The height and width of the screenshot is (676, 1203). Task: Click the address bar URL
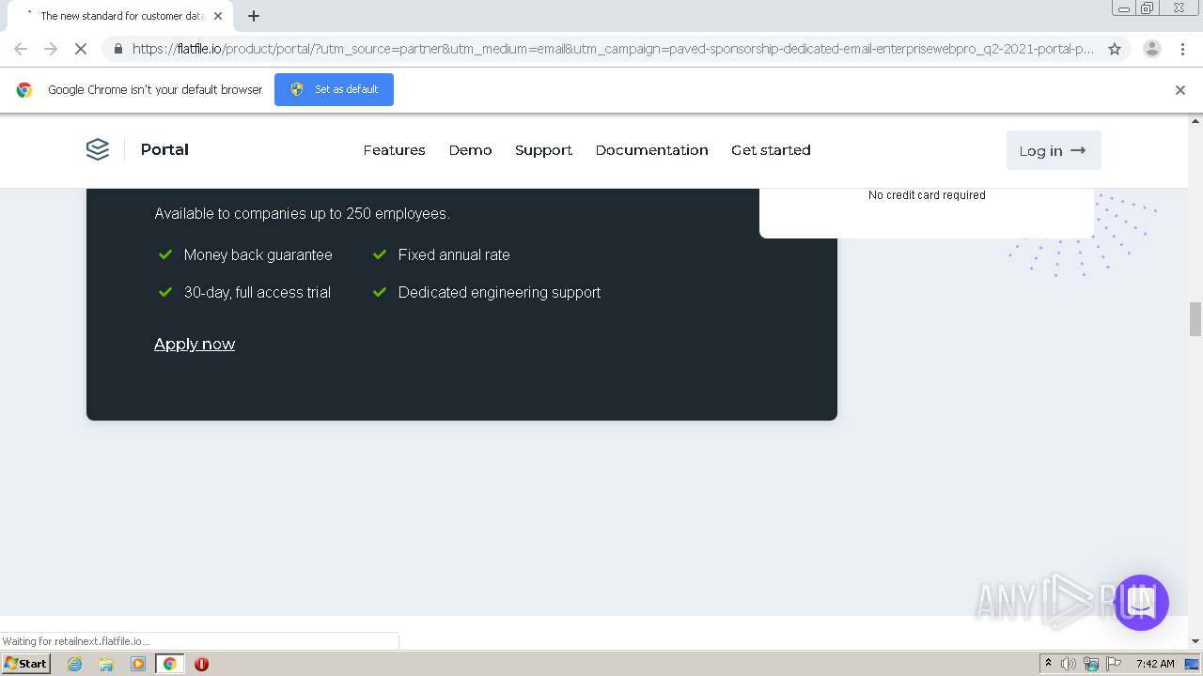(x=613, y=49)
